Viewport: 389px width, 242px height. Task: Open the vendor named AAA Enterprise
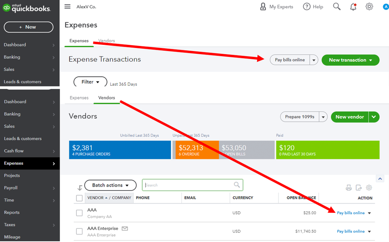[x=103, y=228]
